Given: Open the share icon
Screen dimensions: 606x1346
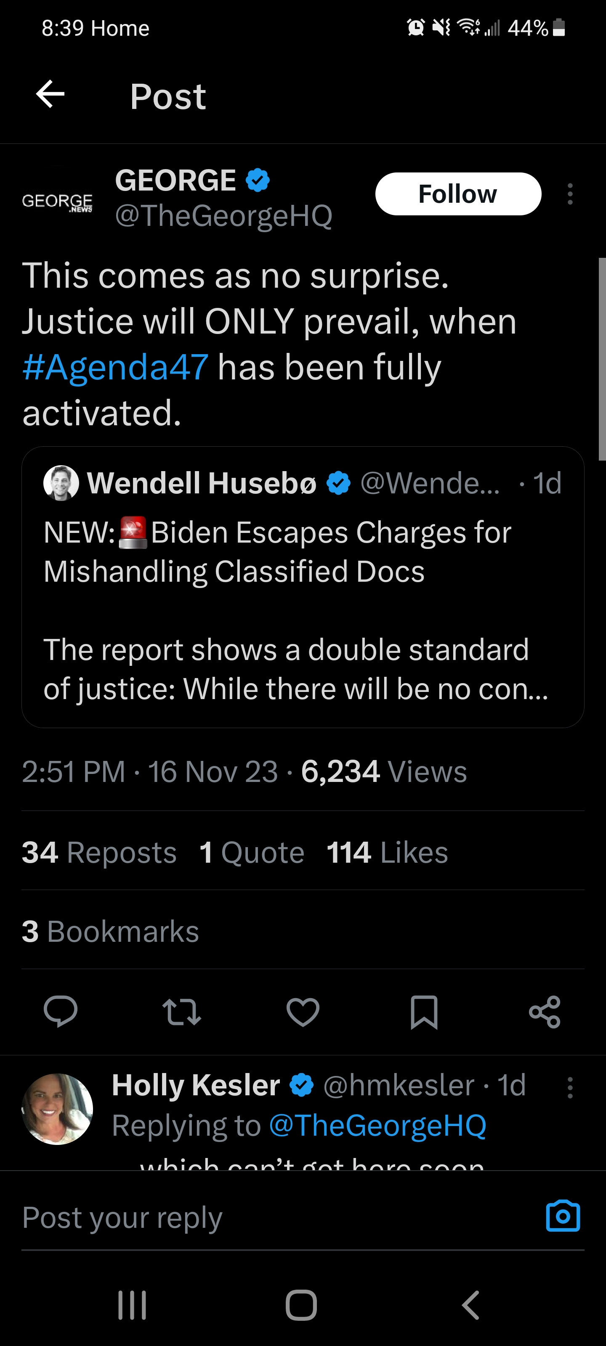Looking at the screenshot, I should [544, 1012].
